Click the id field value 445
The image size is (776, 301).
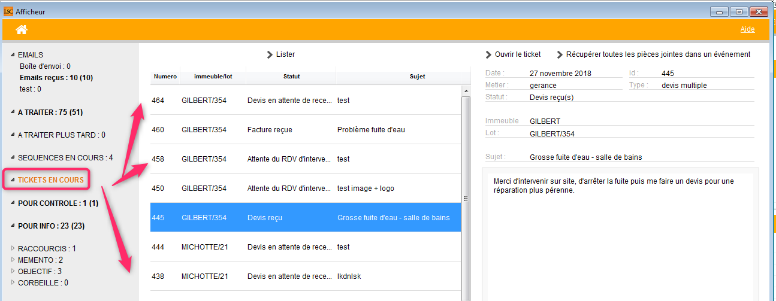pos(708,74)
